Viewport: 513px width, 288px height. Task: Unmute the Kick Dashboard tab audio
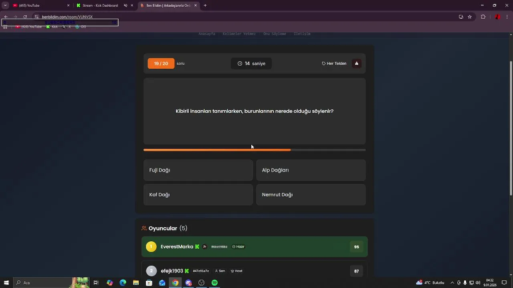coord(125,6)
